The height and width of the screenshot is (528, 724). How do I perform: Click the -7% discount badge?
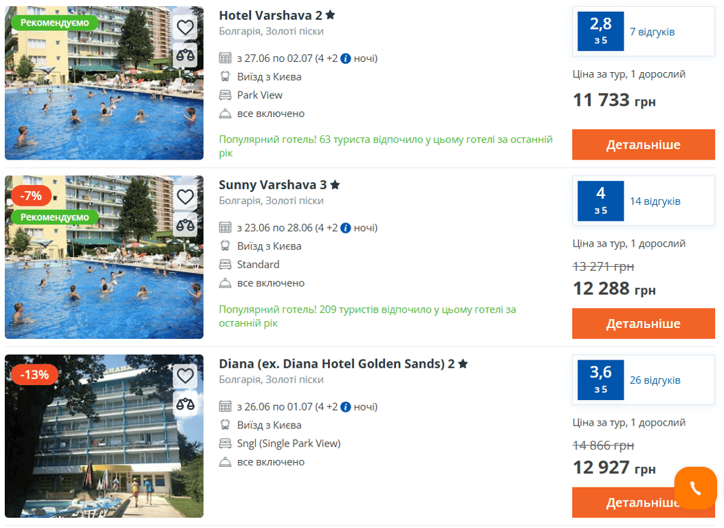click(30, 196)
